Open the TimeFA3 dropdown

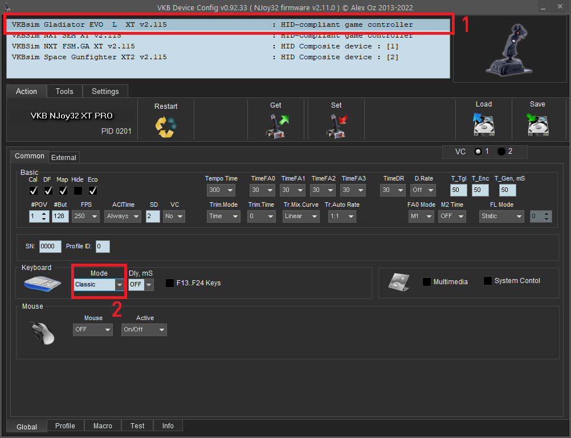[x=353, y=190]
